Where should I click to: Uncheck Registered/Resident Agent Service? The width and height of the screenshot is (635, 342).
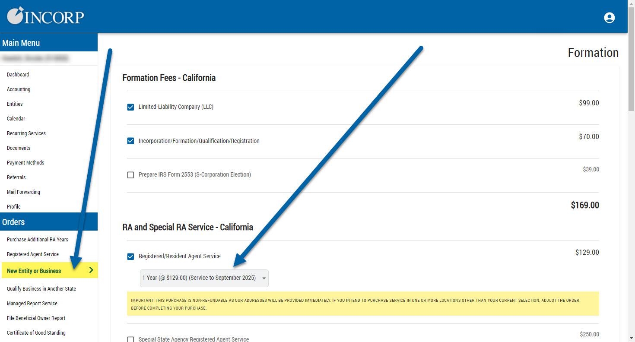[x=130, y=256]
